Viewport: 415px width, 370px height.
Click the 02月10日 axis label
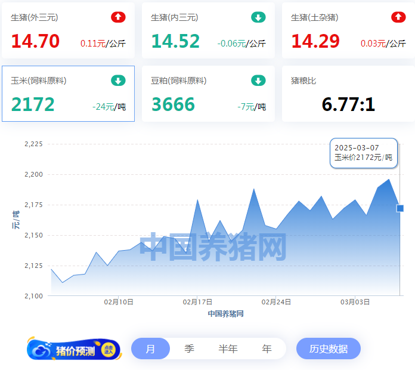(x=119, y=302)
